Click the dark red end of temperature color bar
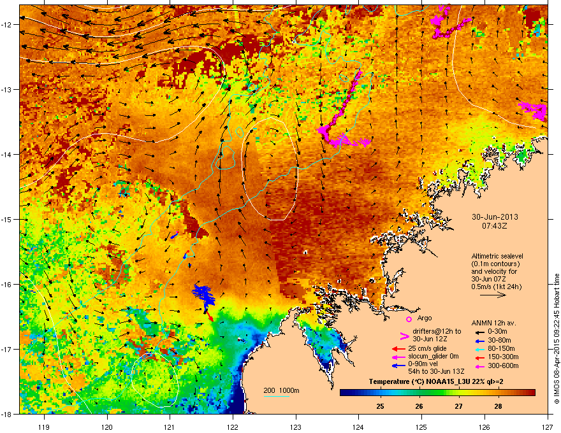Screen dimensions: 561x433 532,393
